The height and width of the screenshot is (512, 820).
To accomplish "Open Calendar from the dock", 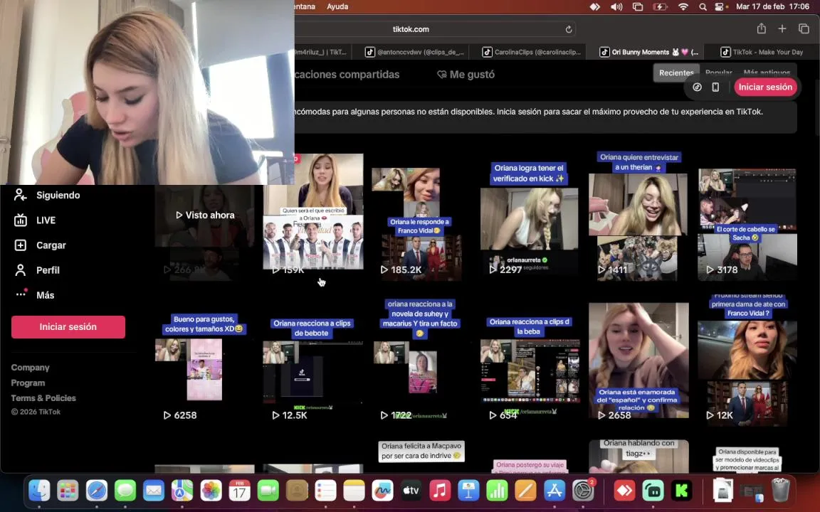I will tap(239, 491).
